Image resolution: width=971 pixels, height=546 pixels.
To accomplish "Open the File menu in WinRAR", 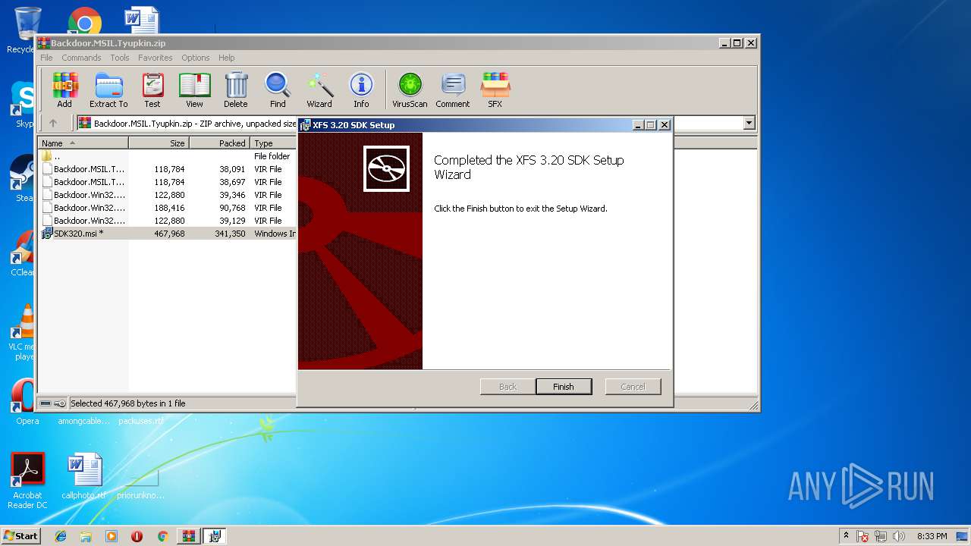I will click(46, 58).
